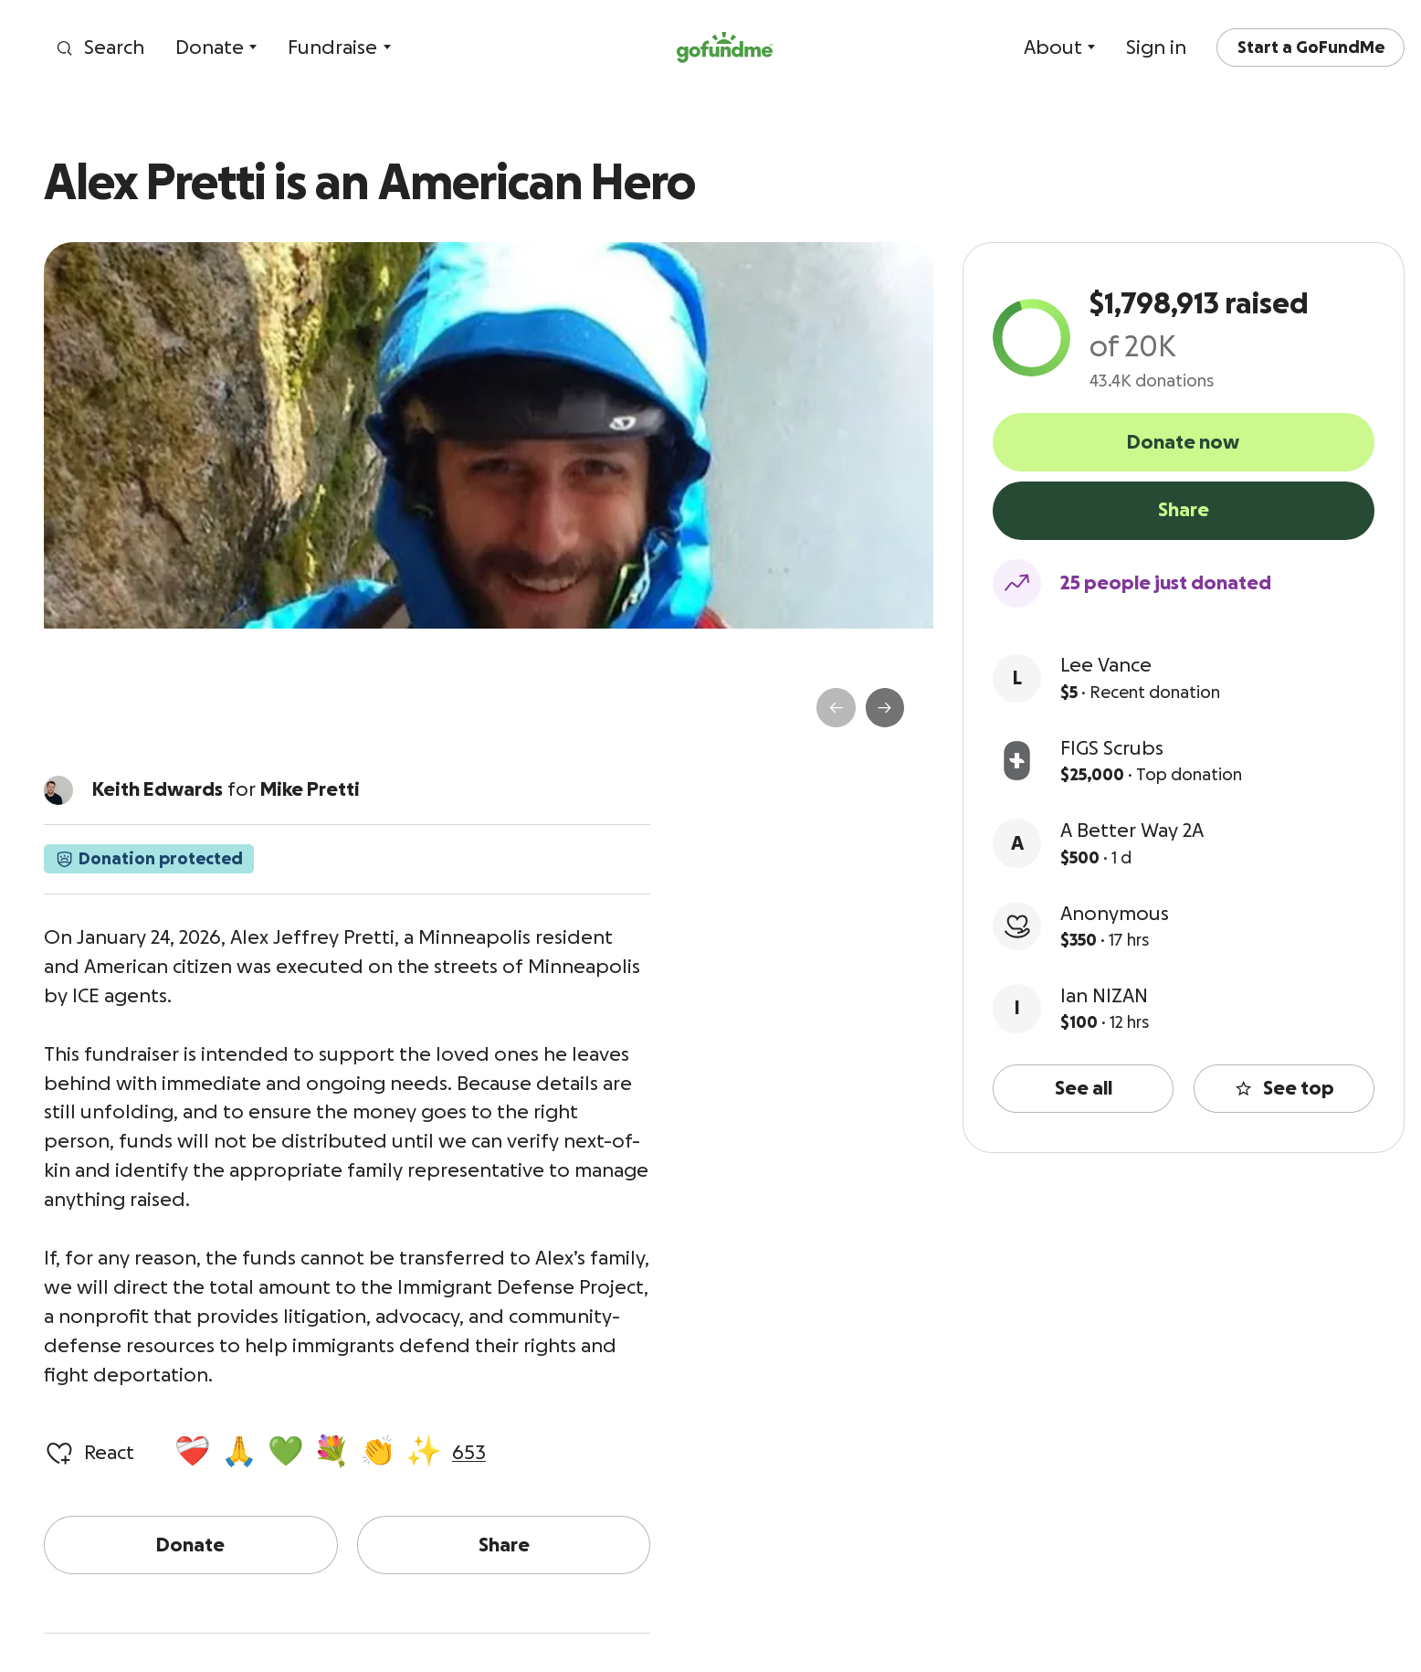Viewport: 1421px width, 1672px height.
Task: Open the Fundraise dropdown menu
Action: tap(339, 48)
